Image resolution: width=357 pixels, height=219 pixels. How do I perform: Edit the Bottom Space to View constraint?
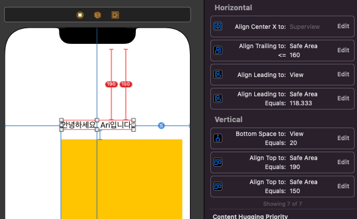pyautogui.click(x=343, y=138)
